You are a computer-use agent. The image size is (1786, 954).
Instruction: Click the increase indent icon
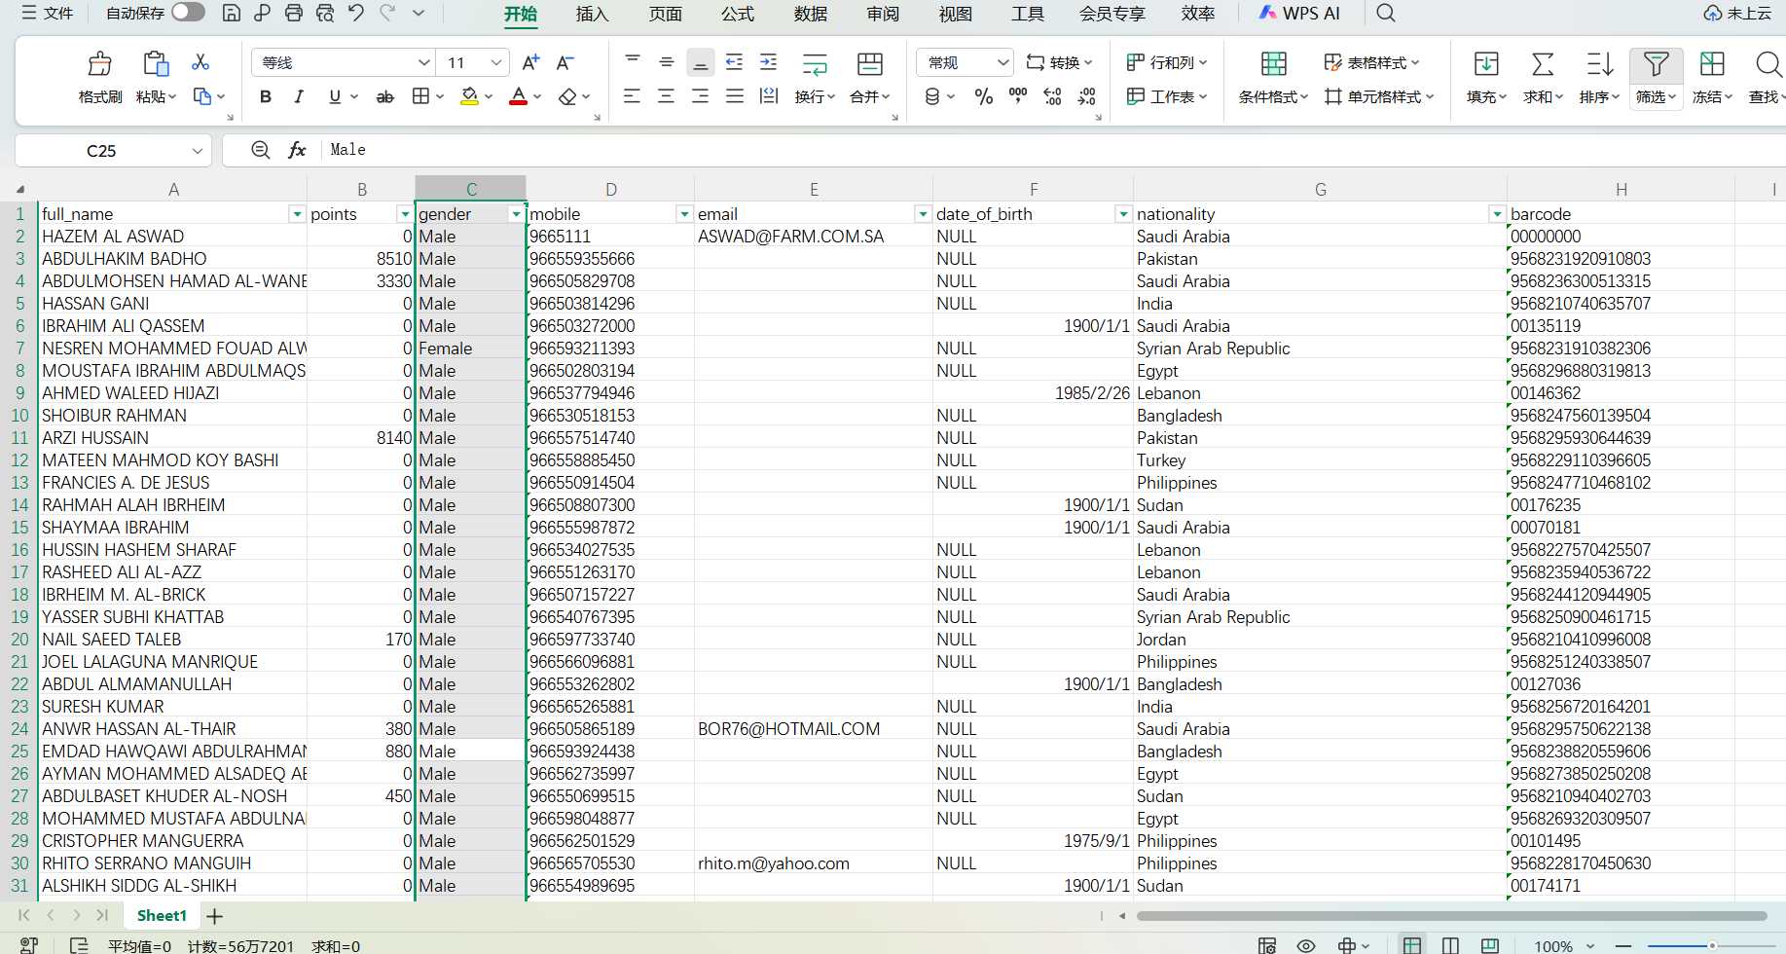[x=768, y=62]
